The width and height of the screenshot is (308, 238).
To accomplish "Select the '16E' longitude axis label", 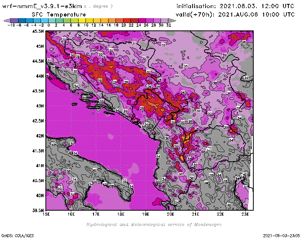I will (71, 215).
